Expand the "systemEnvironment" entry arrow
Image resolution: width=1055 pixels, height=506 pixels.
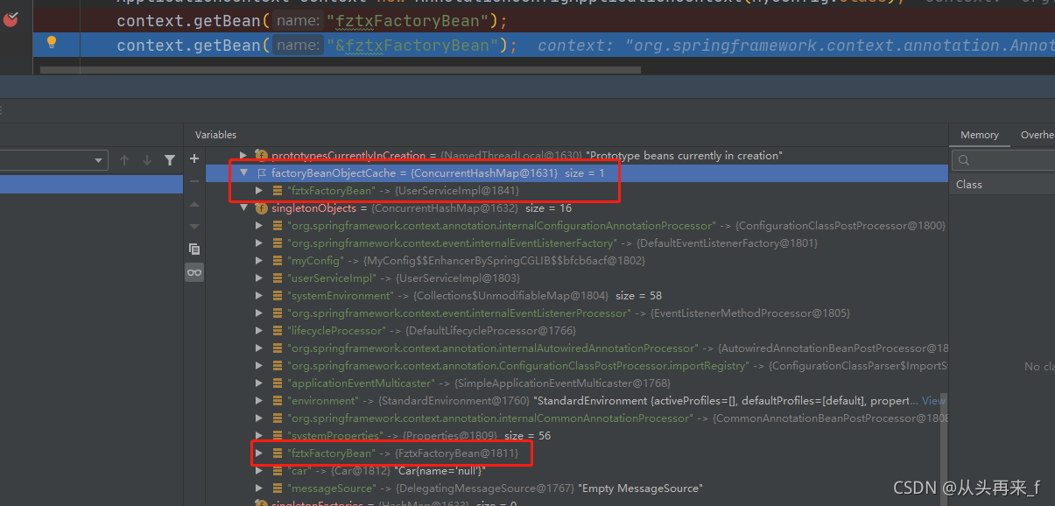pos(259,296)
